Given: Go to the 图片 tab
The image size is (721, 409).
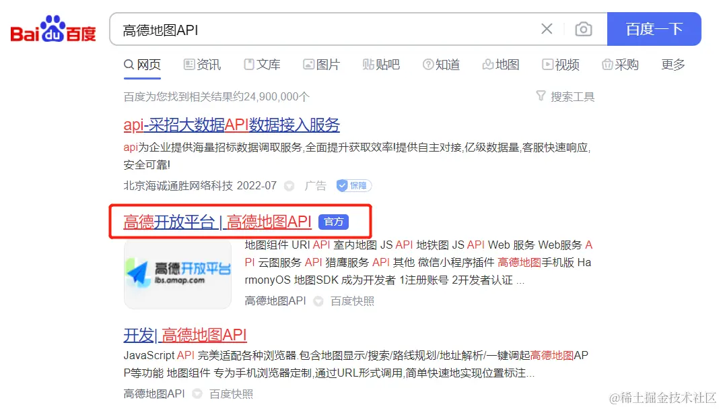Looking at the screenshot, I should click(321, 65).
